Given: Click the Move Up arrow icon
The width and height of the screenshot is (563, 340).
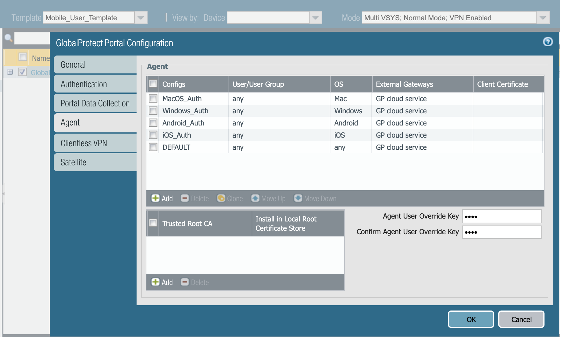Looking at the screenshot, I should pyautogui.click(x=255, y=198).
